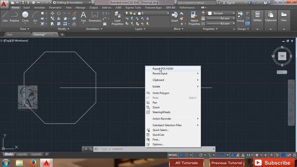Toggle polar tracking in status bar
The width and height of the screenshot is (297, 167).
pos(201,155)
